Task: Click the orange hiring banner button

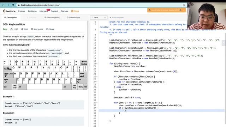Action: coord(166,10)
